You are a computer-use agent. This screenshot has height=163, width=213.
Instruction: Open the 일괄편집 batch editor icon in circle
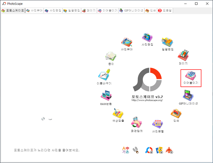(167, 44)
